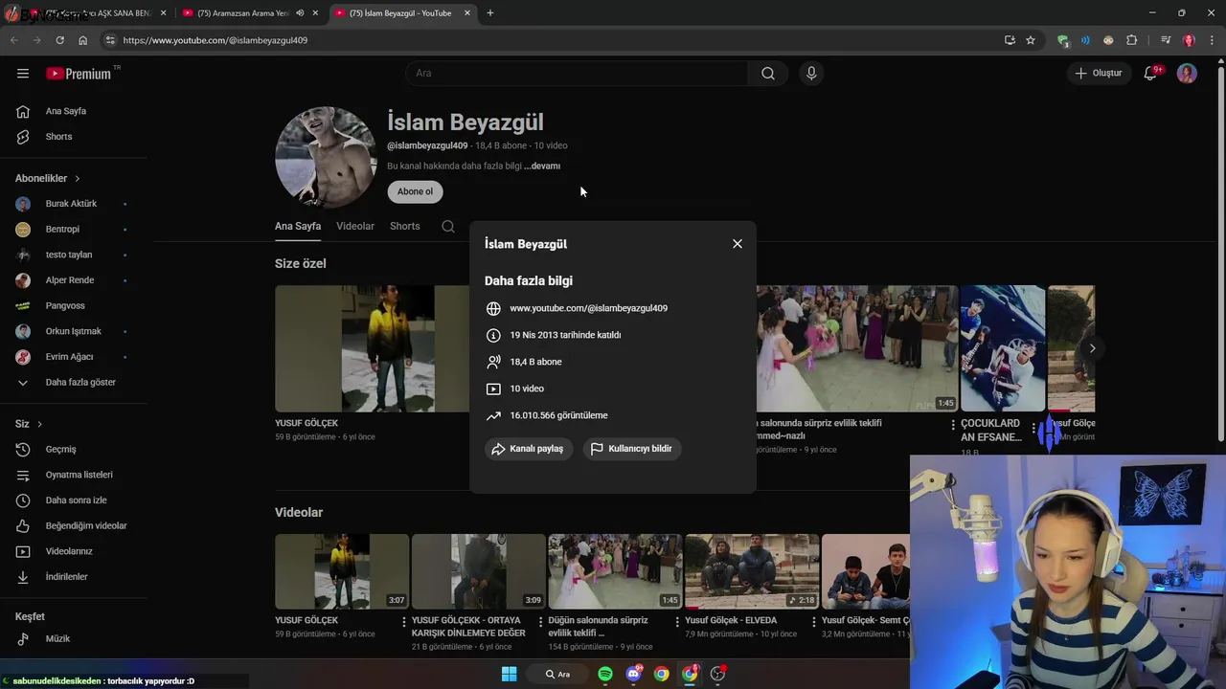Open the YUSUF GÖLÇEK featured thumbnail

tap(372, 348)
